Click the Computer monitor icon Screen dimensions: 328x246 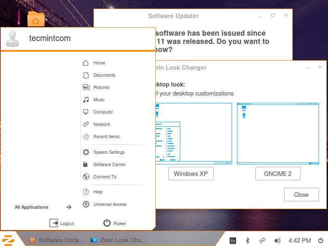pos(86,112)
